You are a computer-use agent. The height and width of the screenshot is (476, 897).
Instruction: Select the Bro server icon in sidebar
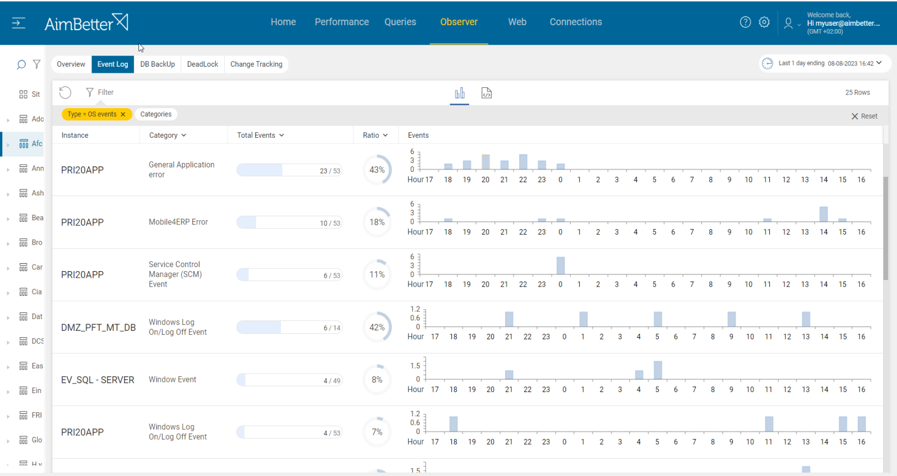tap(23, 242)
